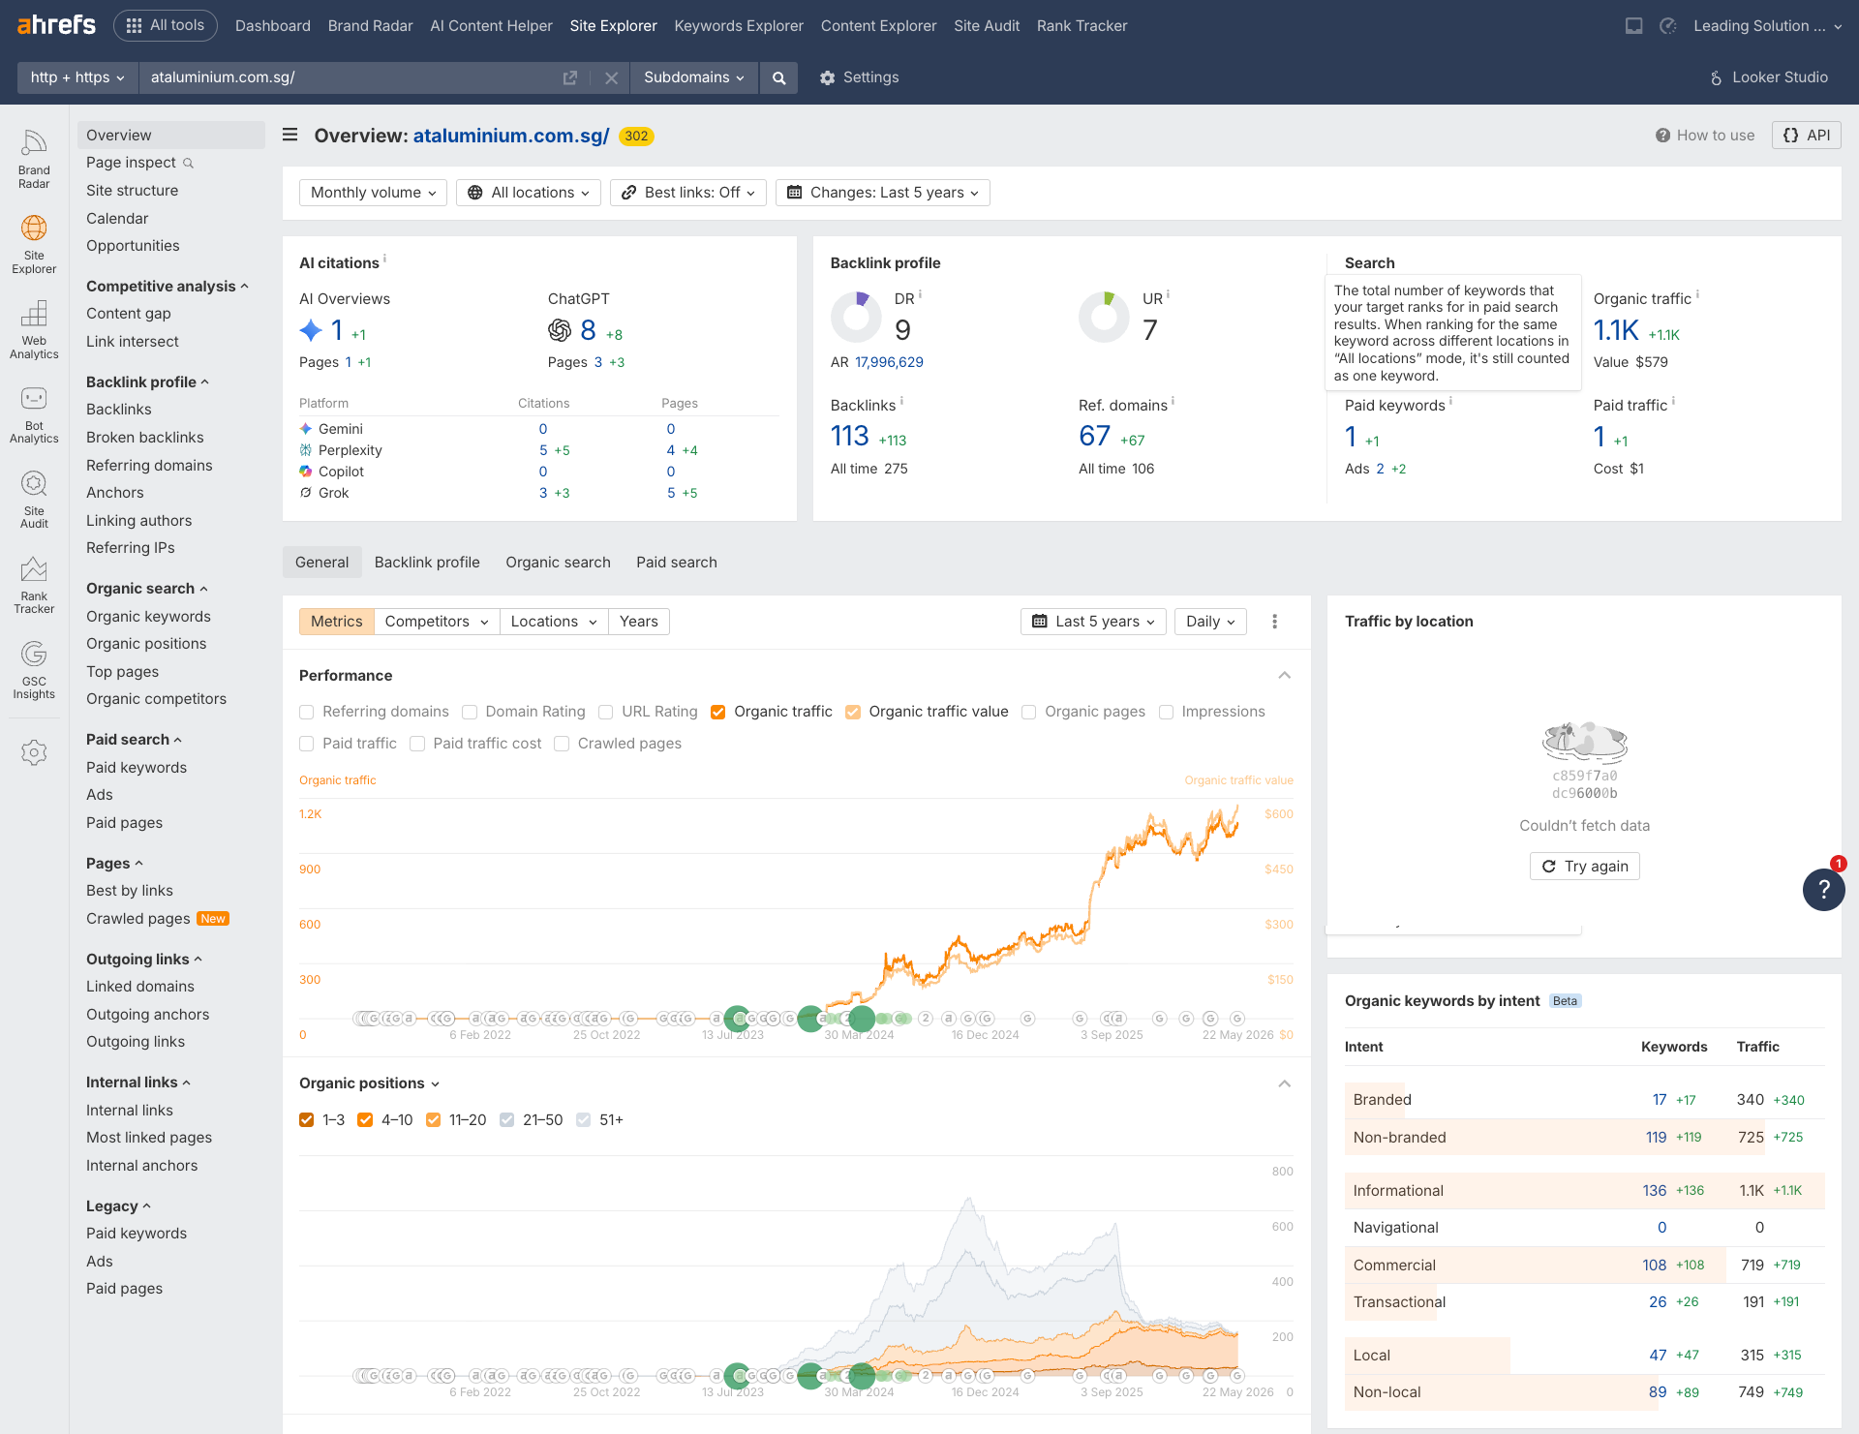Switch to the Backlink profile tab
1859x1434 pixels.
click(x=427, y=563)
